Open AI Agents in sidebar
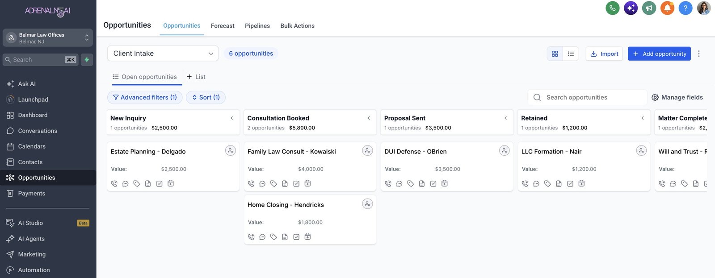This screenshot has width=715, height=278. point(48,239)
